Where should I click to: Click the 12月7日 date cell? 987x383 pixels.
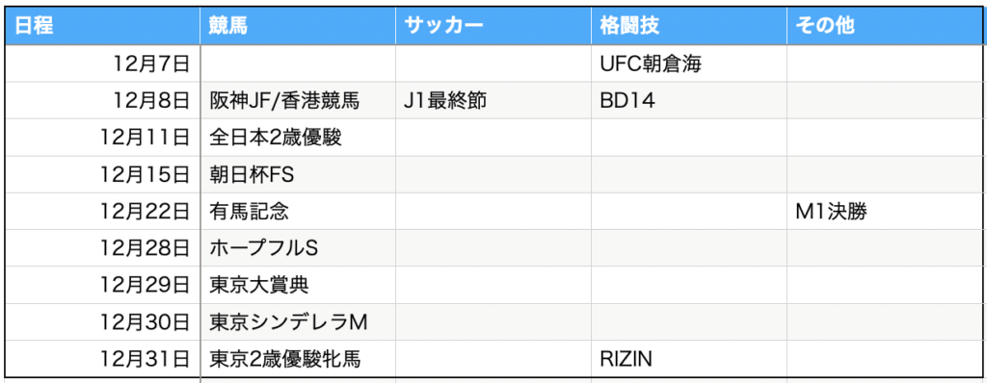102,64
